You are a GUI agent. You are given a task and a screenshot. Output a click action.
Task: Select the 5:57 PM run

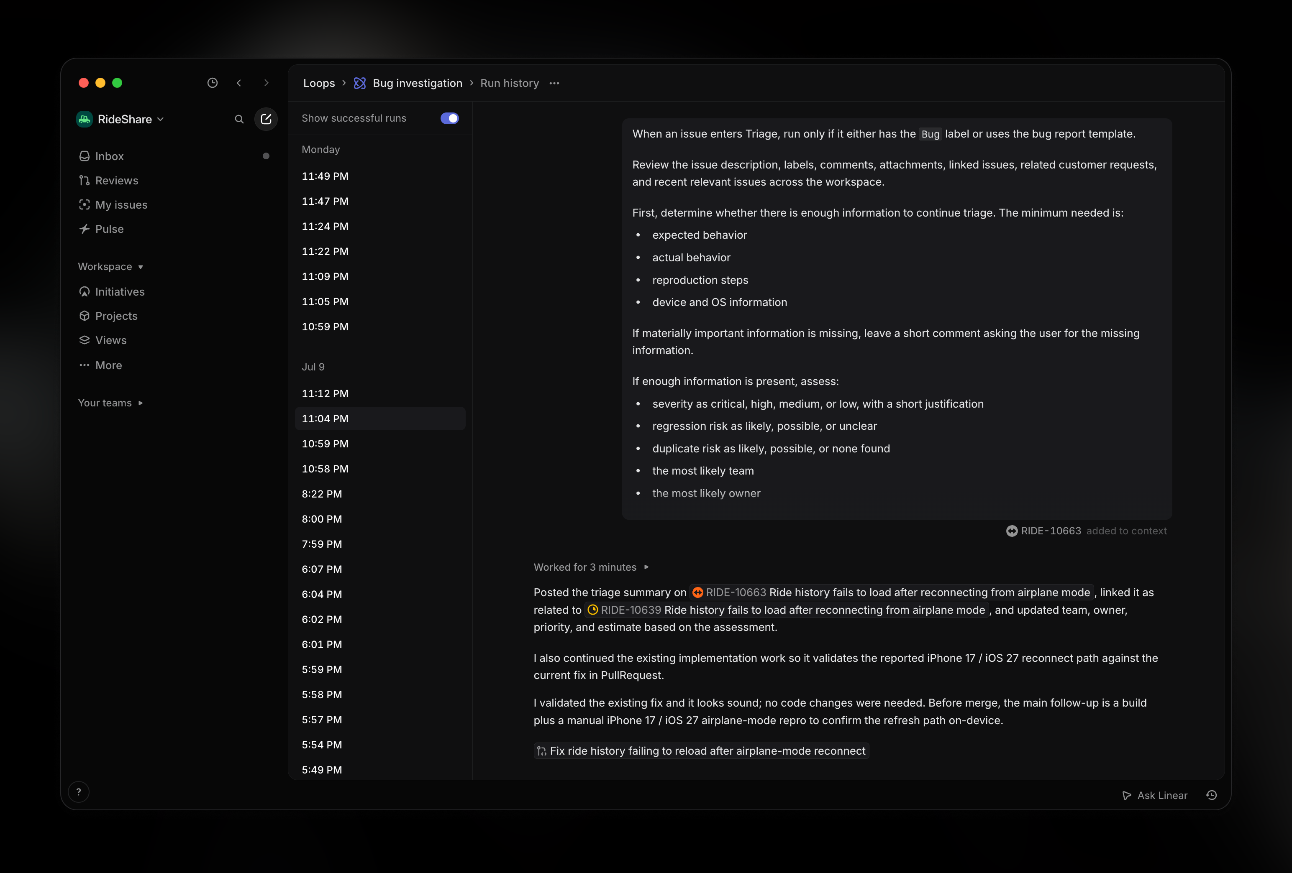pyautogui.click(x=380, y=720)
